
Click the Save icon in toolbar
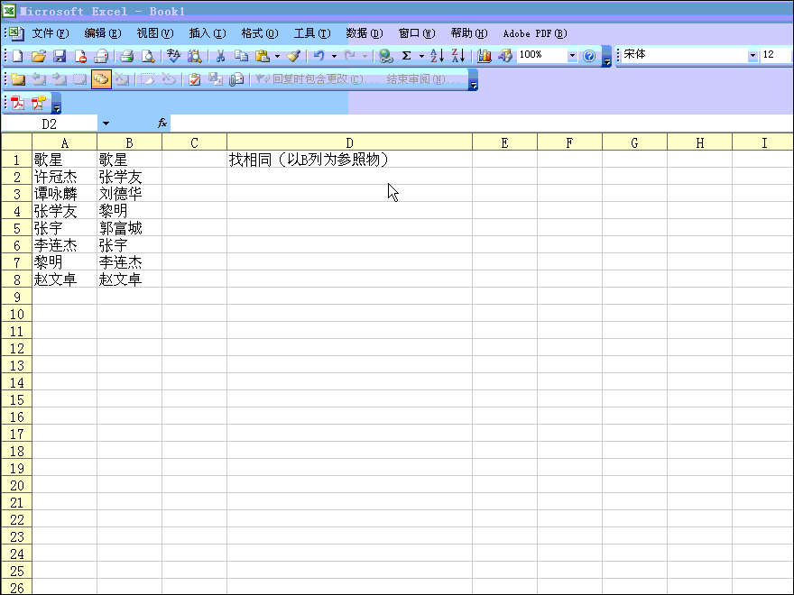coord(60,56)
